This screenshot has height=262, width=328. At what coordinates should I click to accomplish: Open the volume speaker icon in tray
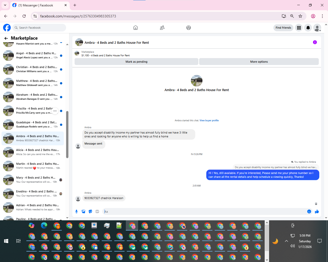[x=293, y=246]
